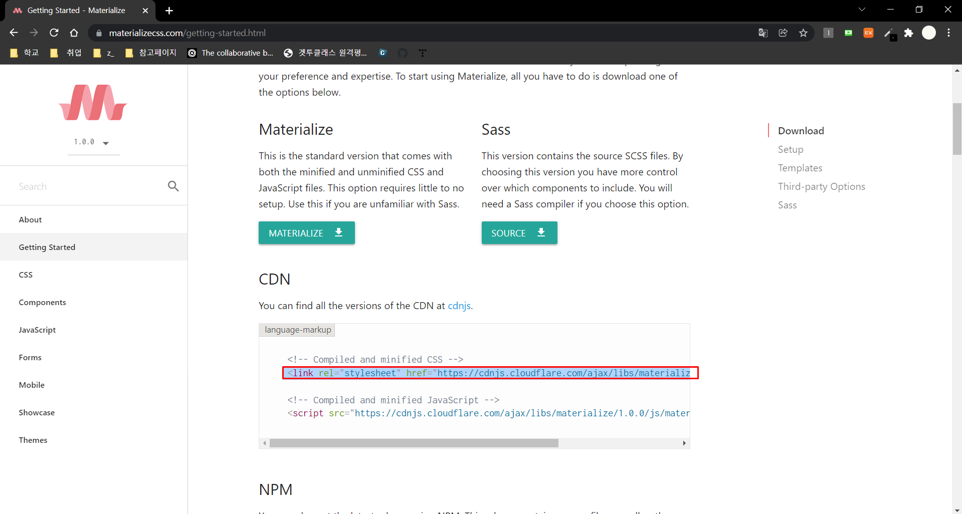Click the script src code line
962x514 pixels.
point(488,413)
